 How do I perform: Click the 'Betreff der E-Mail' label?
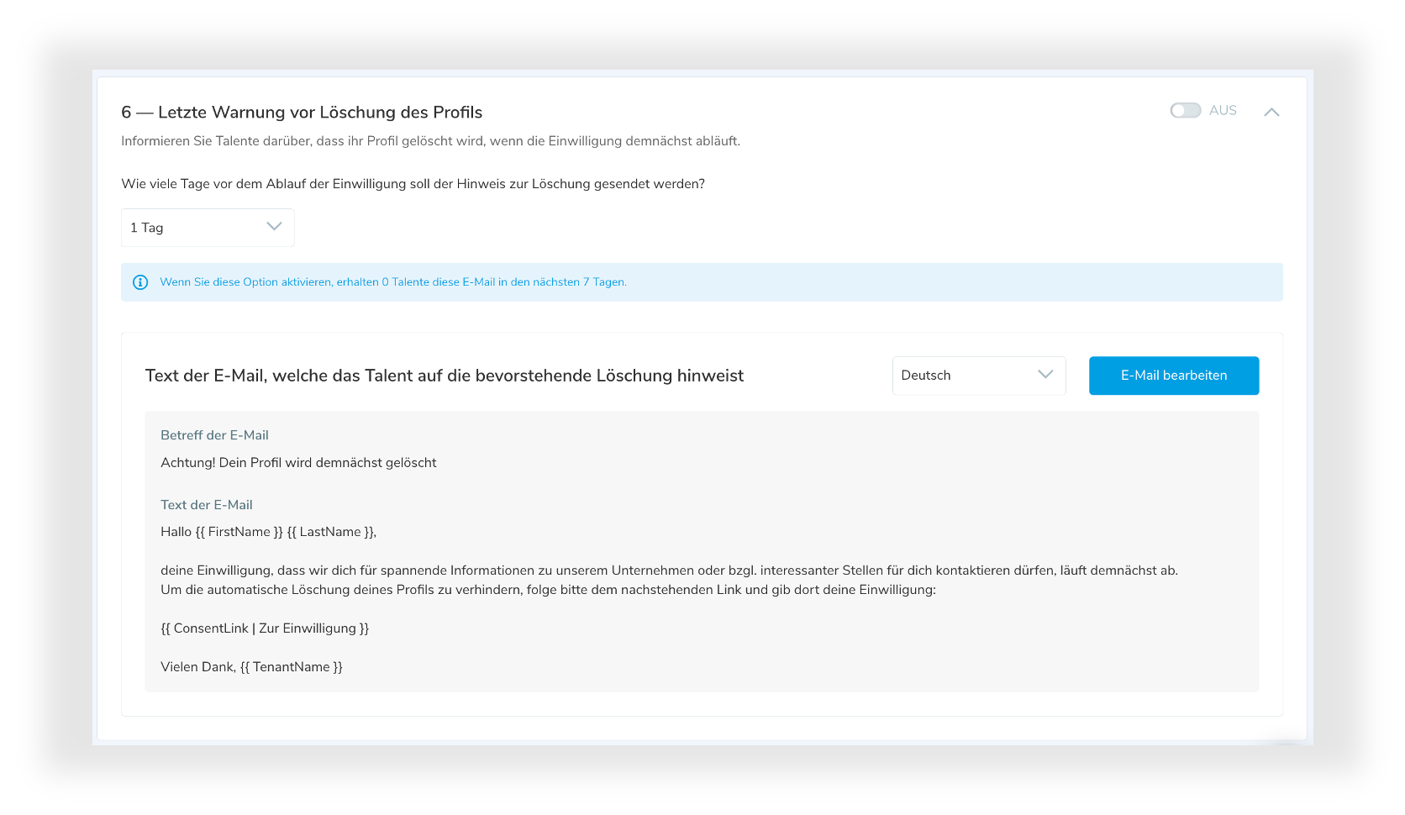(x=214, y=435)
